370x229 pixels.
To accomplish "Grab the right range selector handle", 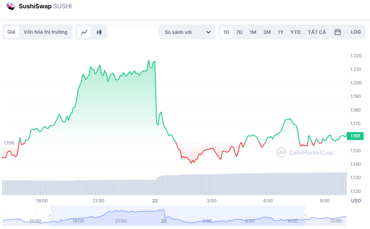I will coord(305,215).
